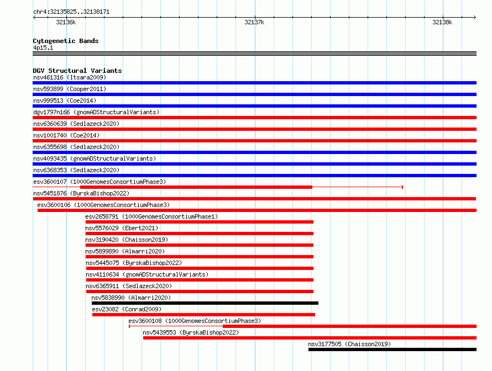Image resolution: width=492 pixels, height=371 pixels.
Task: Open esv3600106 (1000GenomesConsortiumPhase3) label
Action: [103, 205]
